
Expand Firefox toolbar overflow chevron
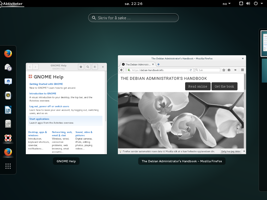[235, 70]
